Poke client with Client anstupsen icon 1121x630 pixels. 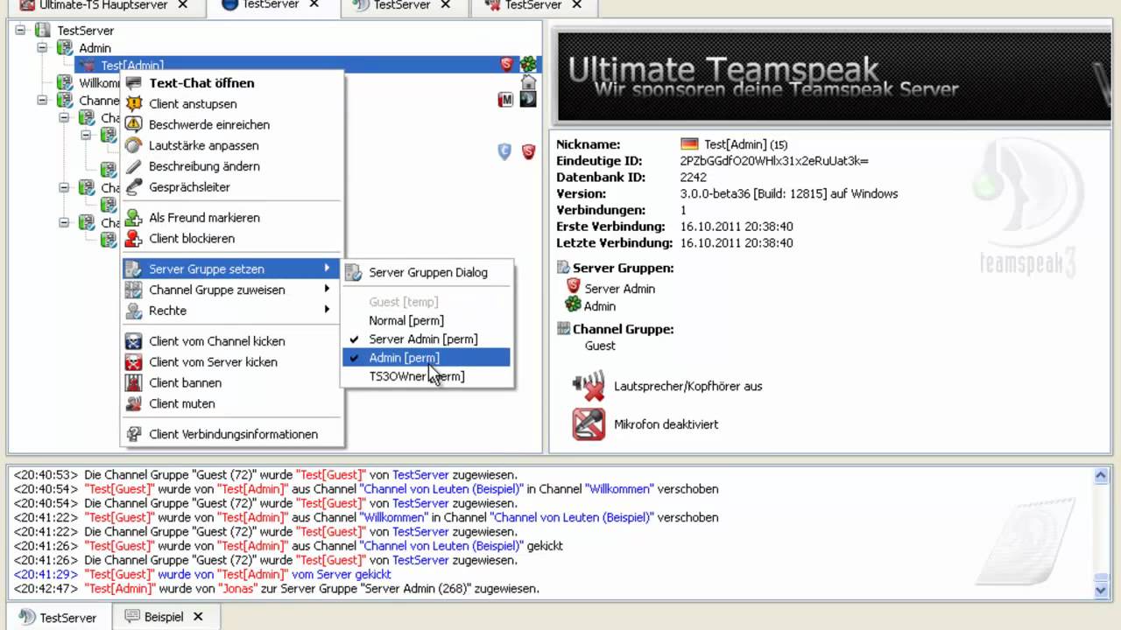[134, 104]
